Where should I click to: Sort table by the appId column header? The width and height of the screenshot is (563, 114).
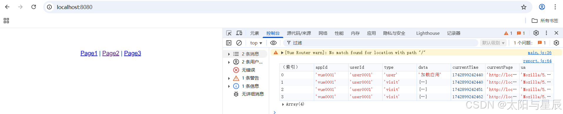click(x=331, y=67)
